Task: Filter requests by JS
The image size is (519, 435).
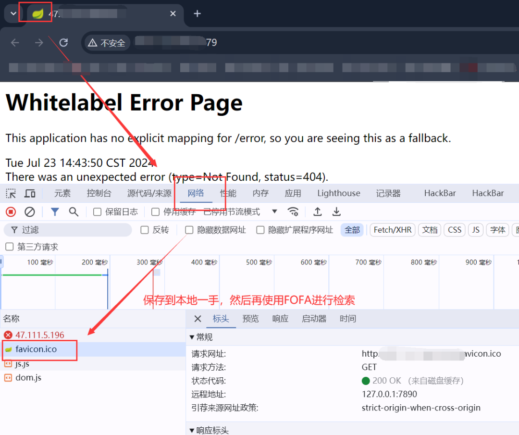Action: 476,230
